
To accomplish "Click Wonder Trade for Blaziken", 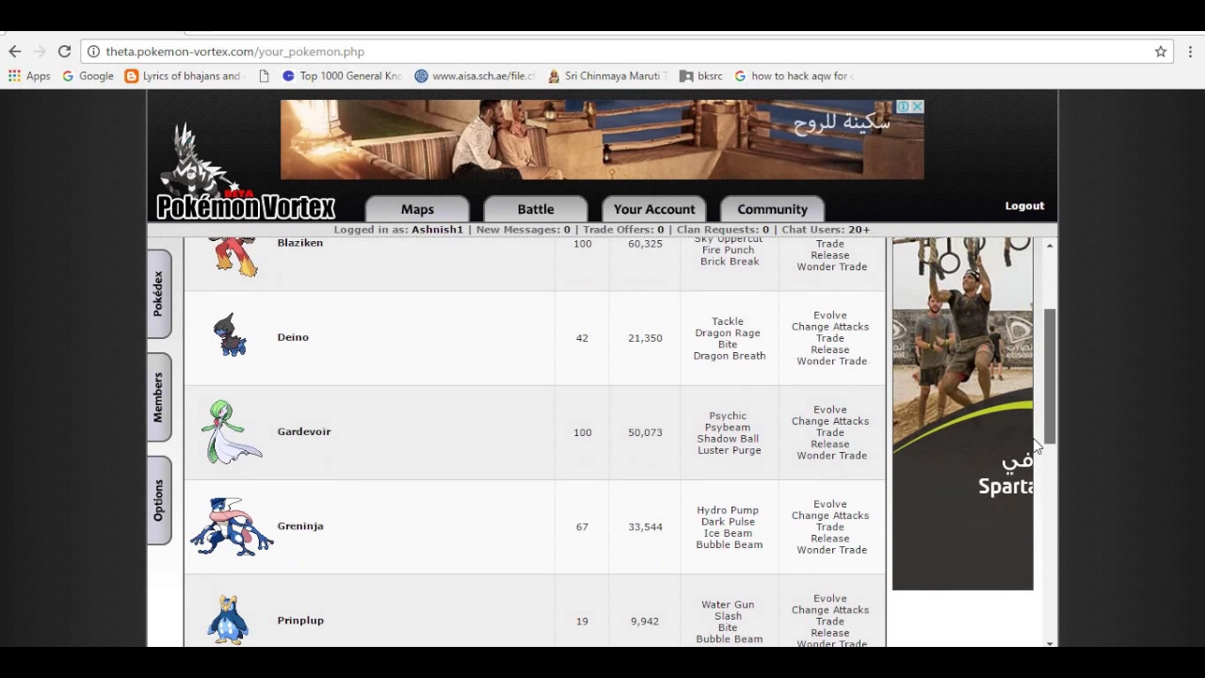I will click(x=832, y=266).
